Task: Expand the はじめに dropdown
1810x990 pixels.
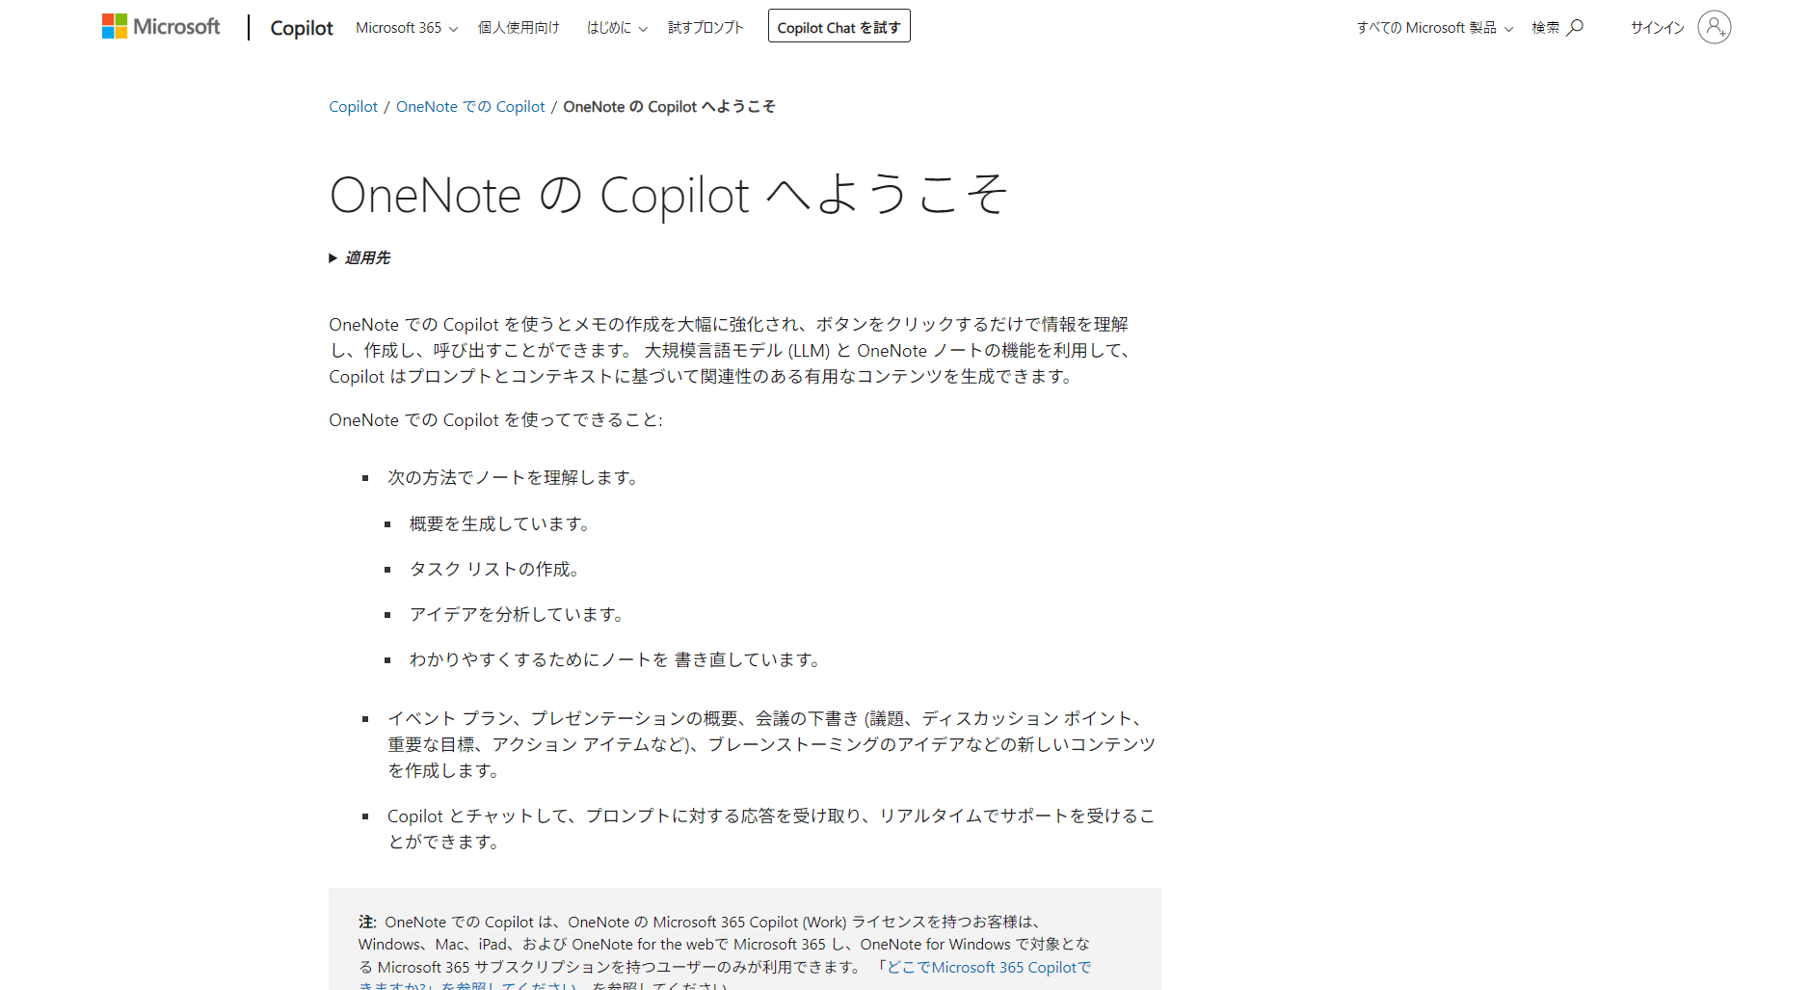Action: tap(617, 28)
